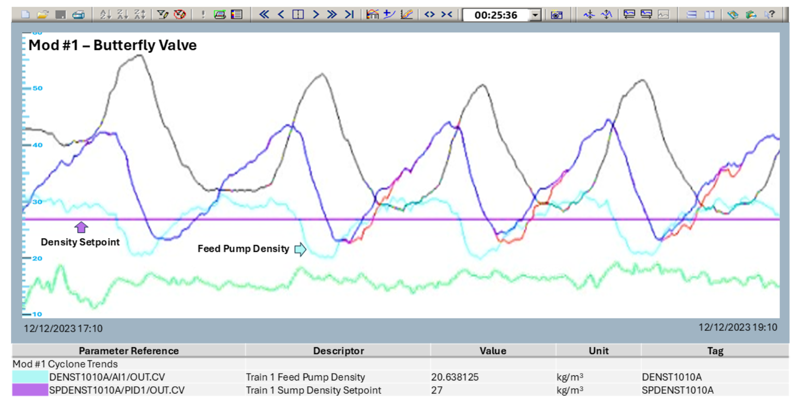Toggle the split-pane view icon between arrows

tap(298, 15)
